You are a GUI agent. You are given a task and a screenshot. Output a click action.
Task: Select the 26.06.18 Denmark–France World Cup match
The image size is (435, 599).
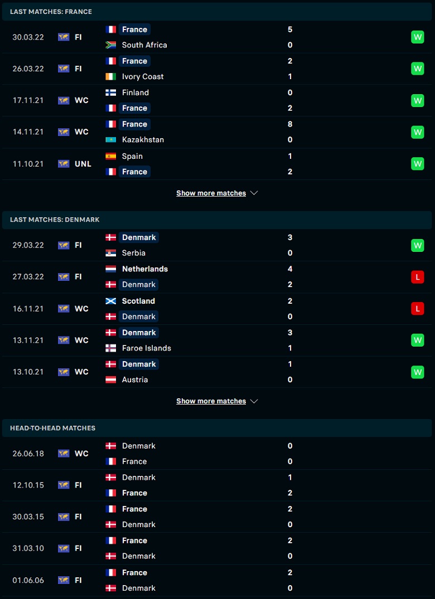[x=217, y=454]
